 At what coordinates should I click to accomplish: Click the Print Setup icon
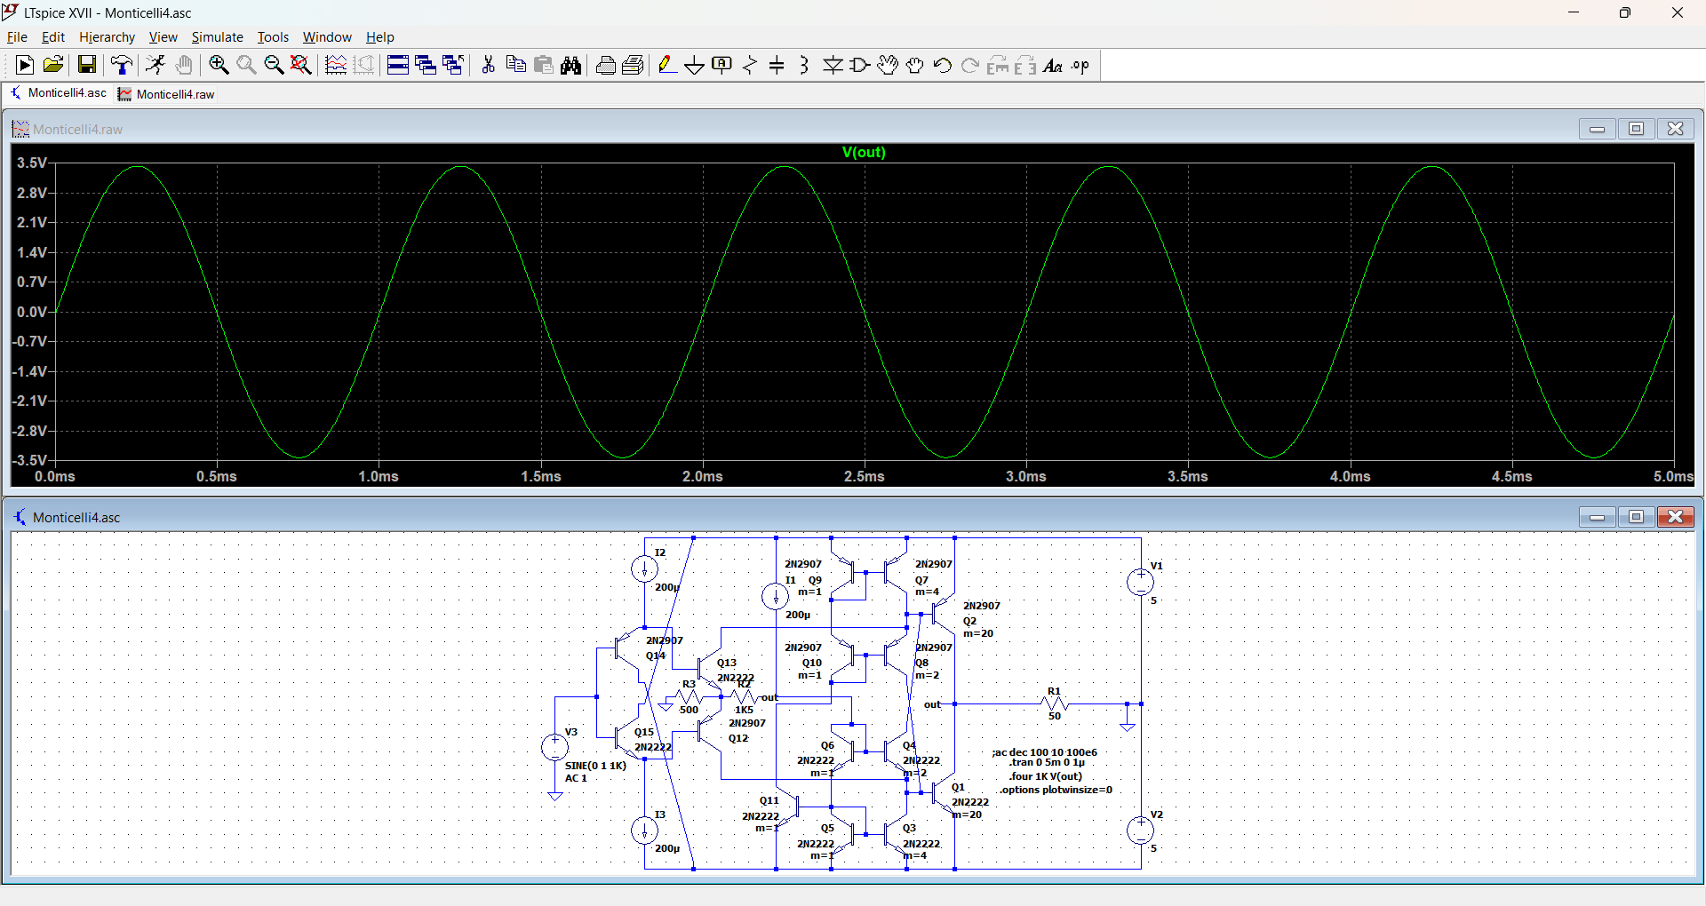pos(634,65)
